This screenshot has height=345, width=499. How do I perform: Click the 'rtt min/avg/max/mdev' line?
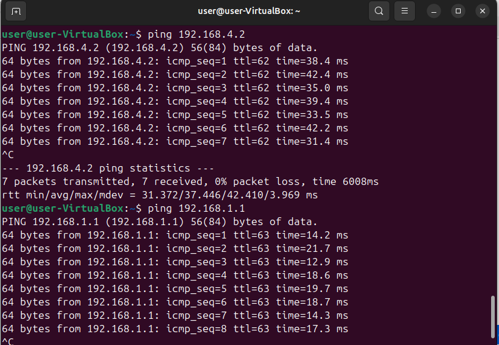(x=160, y=195)
